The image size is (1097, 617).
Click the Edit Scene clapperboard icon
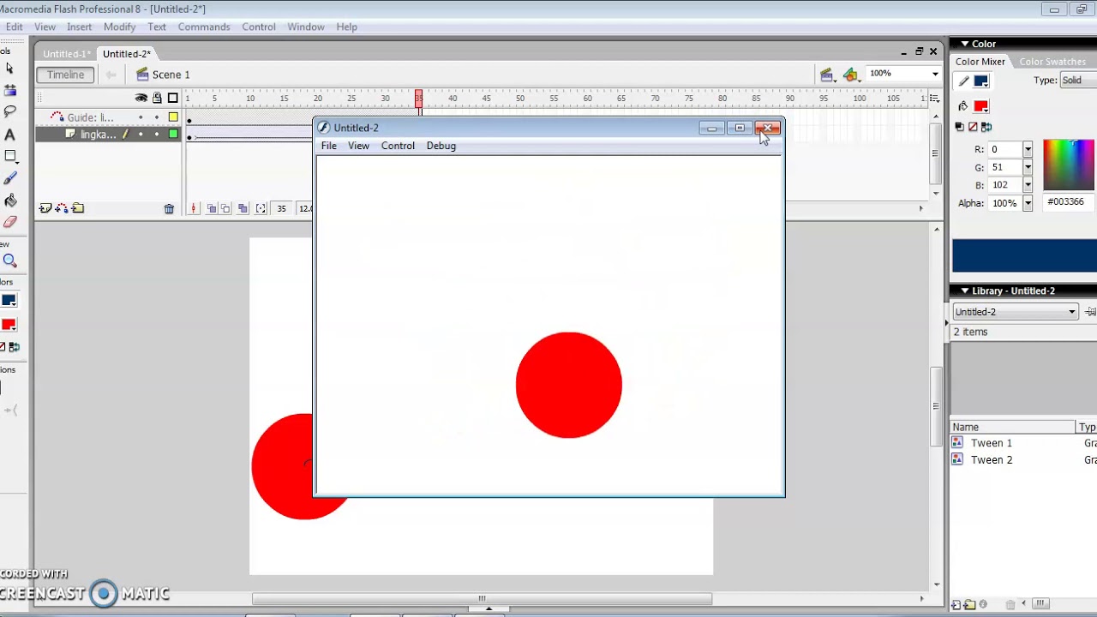click(826, 75)
